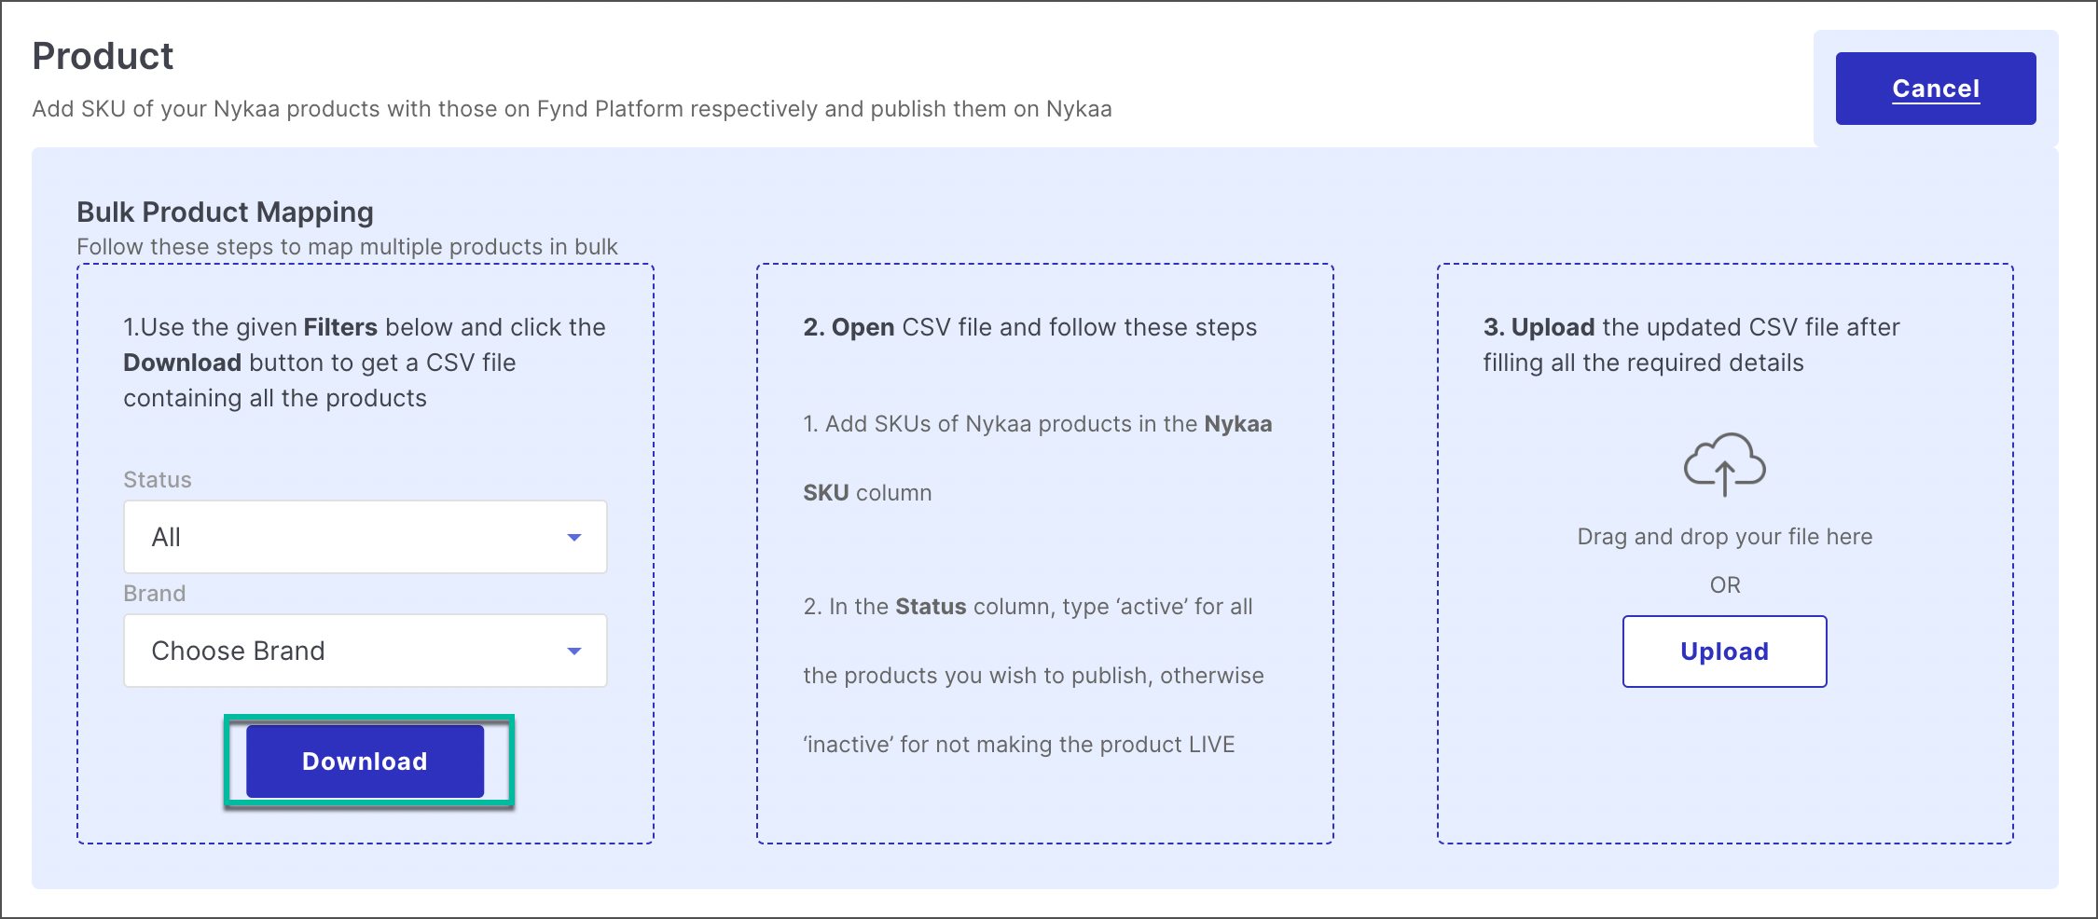This screenshot has height=919, width=2098.
Task: Click the Status dropdown chevron arrow
Action: 574,537
